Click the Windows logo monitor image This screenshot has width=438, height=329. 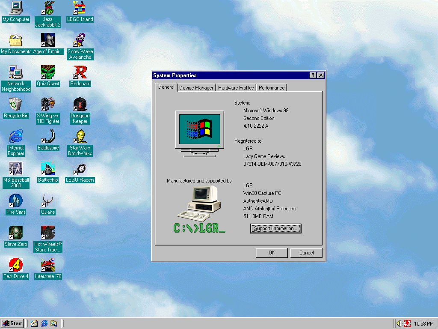199,134
